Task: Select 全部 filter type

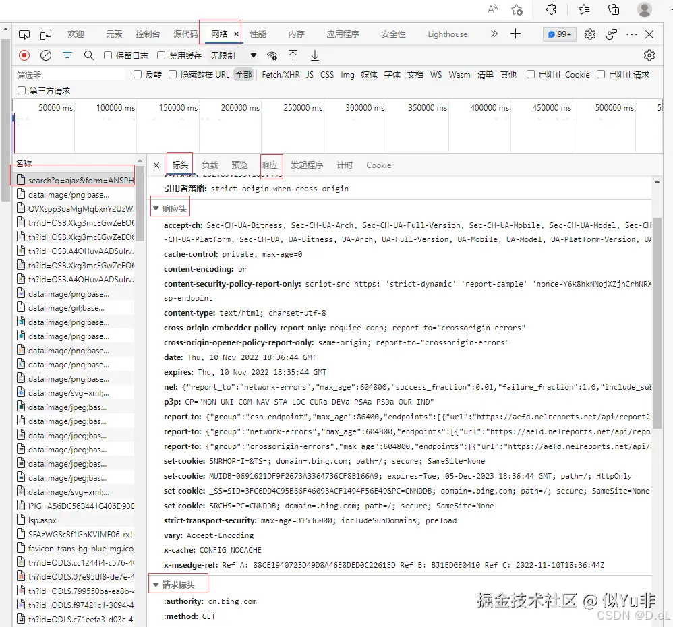Action: pyautogui.click(x=244, y=75)
